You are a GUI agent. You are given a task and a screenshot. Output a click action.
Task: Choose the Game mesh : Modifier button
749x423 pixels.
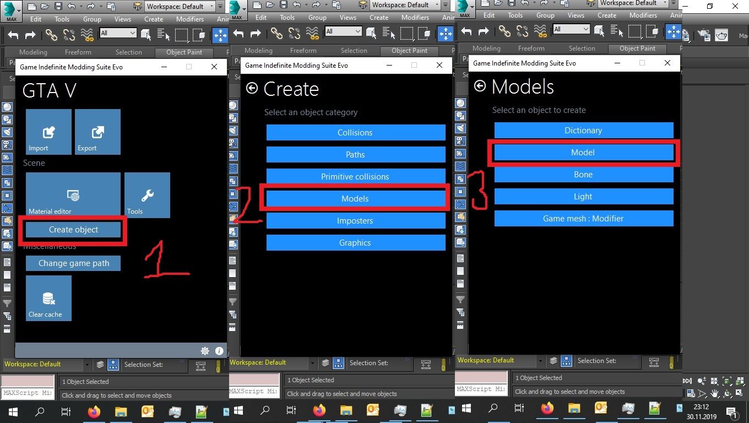(x=583, y=219)
